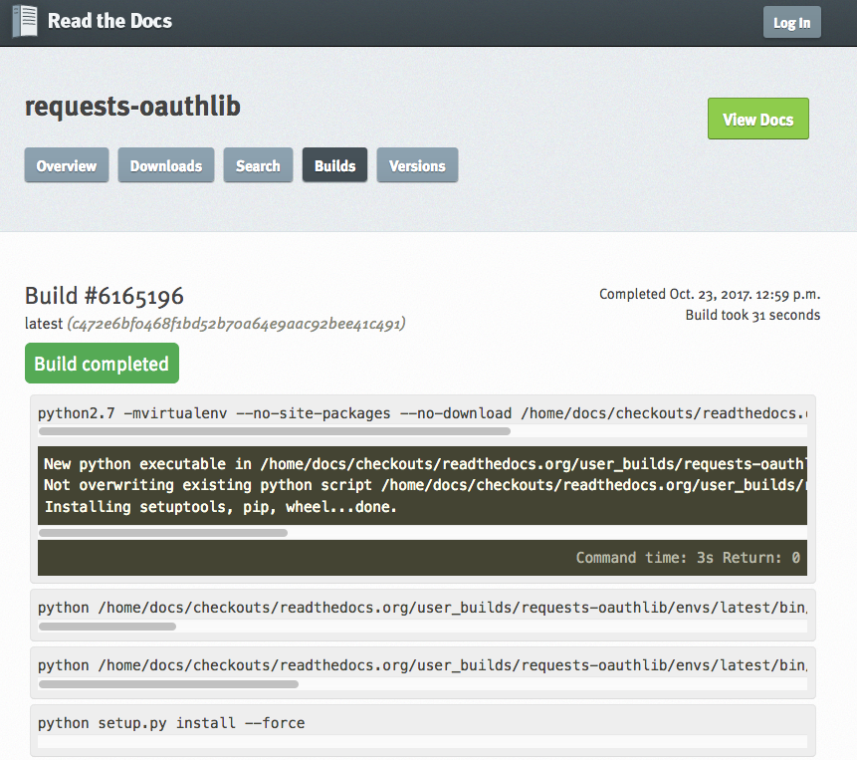Click scrollbar under the first envs/latest/bin command

[x=107, y=627]
